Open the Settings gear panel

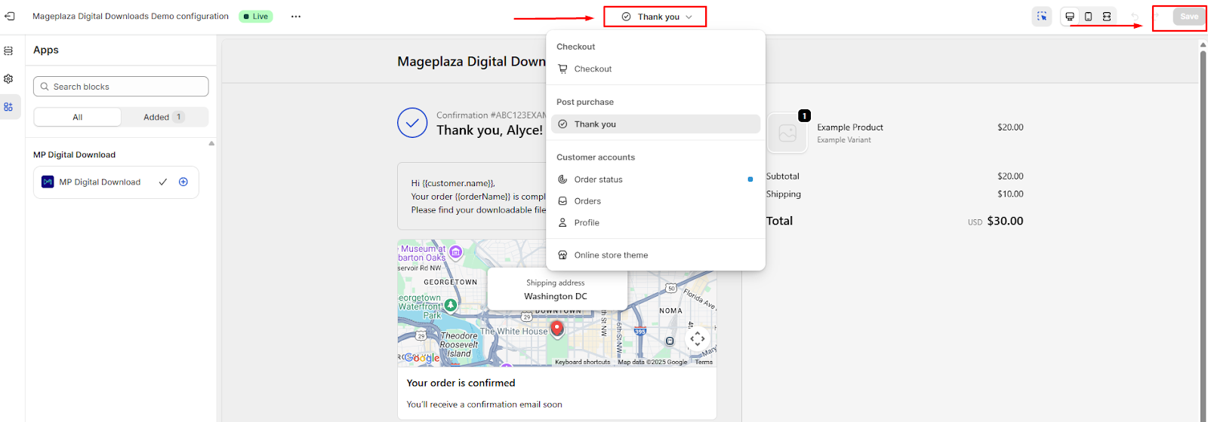pos(8,79)
